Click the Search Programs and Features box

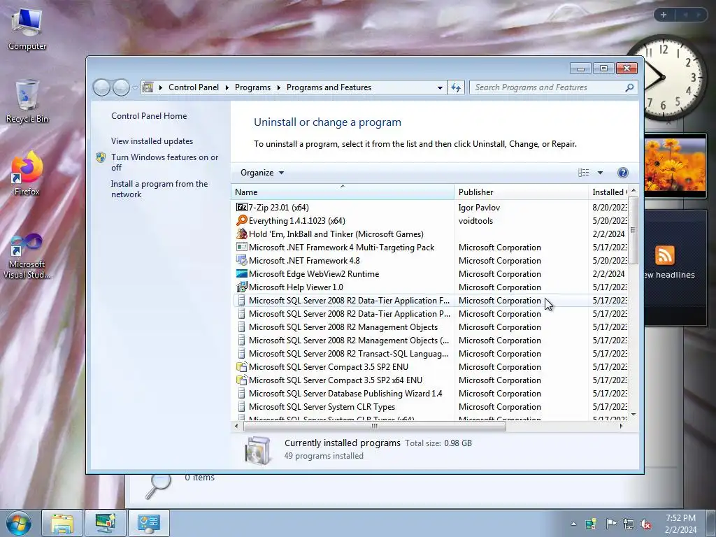pyautogui.click(x=548, y=87)
